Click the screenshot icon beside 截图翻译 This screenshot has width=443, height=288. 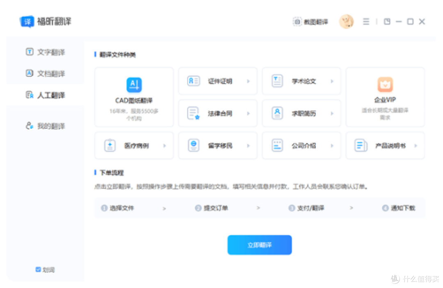(x=297, y=22)
